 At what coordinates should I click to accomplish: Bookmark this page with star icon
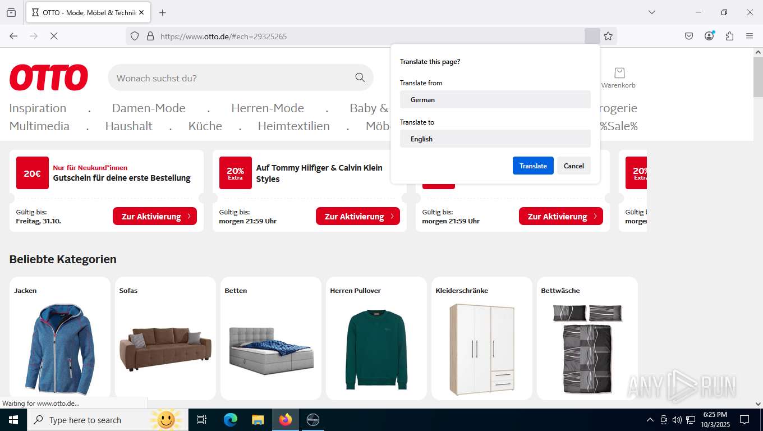point(608,36)
